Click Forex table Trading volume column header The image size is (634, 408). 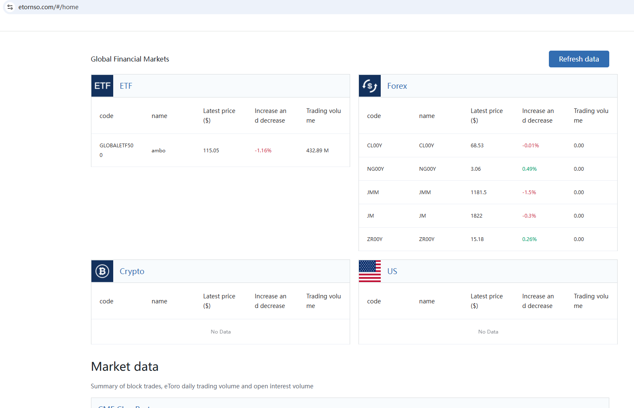coord(590,115)
